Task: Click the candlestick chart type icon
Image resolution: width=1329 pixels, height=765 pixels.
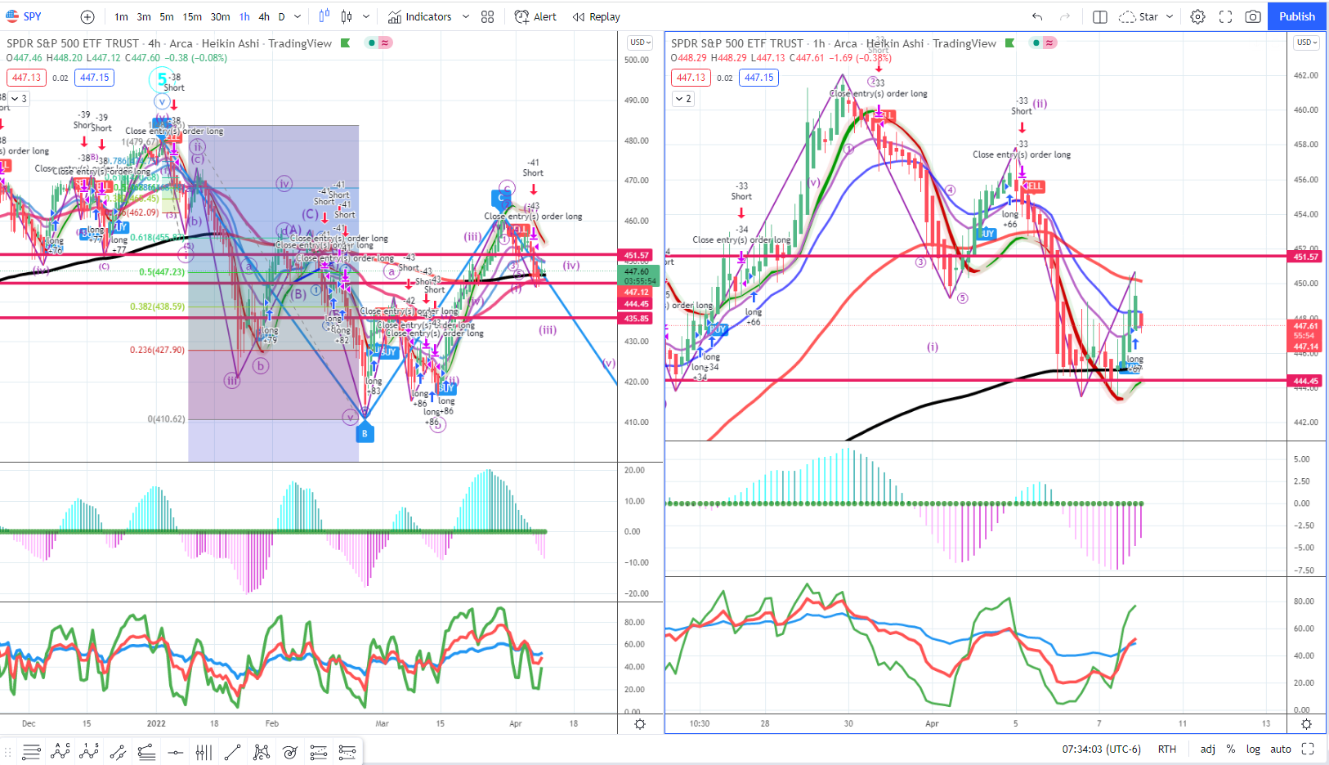Action: coord(347,16)
